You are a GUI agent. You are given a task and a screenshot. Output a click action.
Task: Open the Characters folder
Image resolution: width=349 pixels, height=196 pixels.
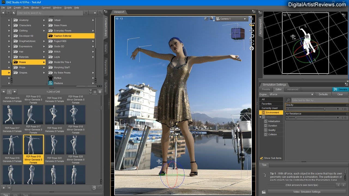pos(25,25)
